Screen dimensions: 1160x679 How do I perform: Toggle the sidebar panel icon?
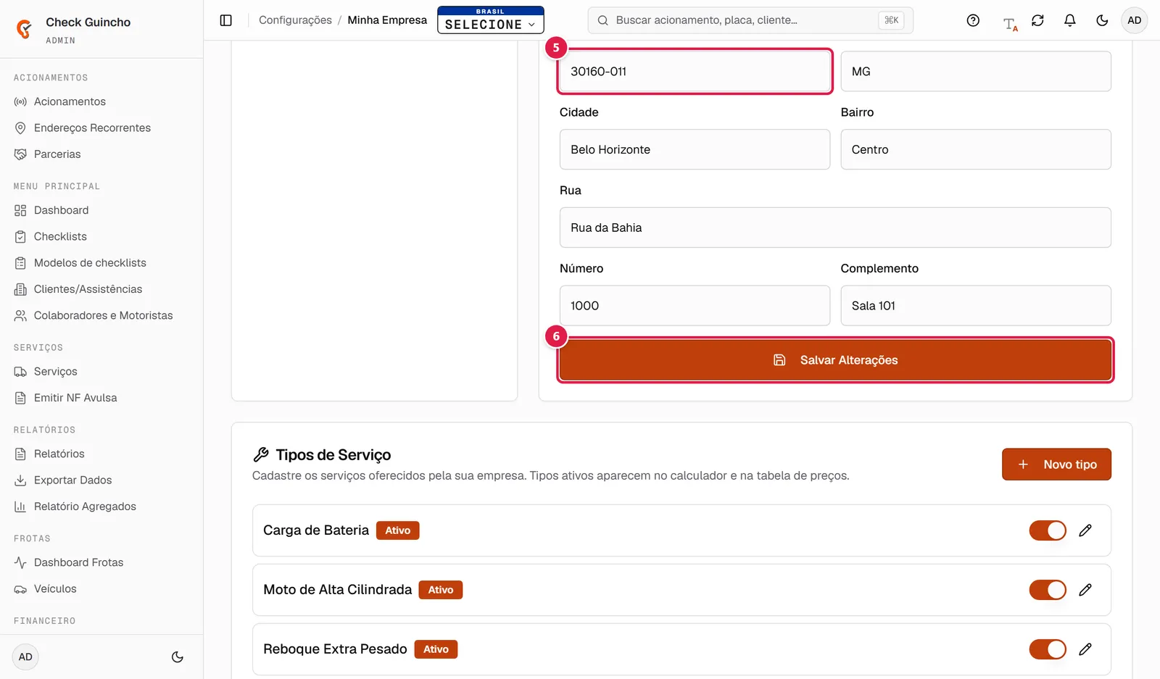click(226, 20)
